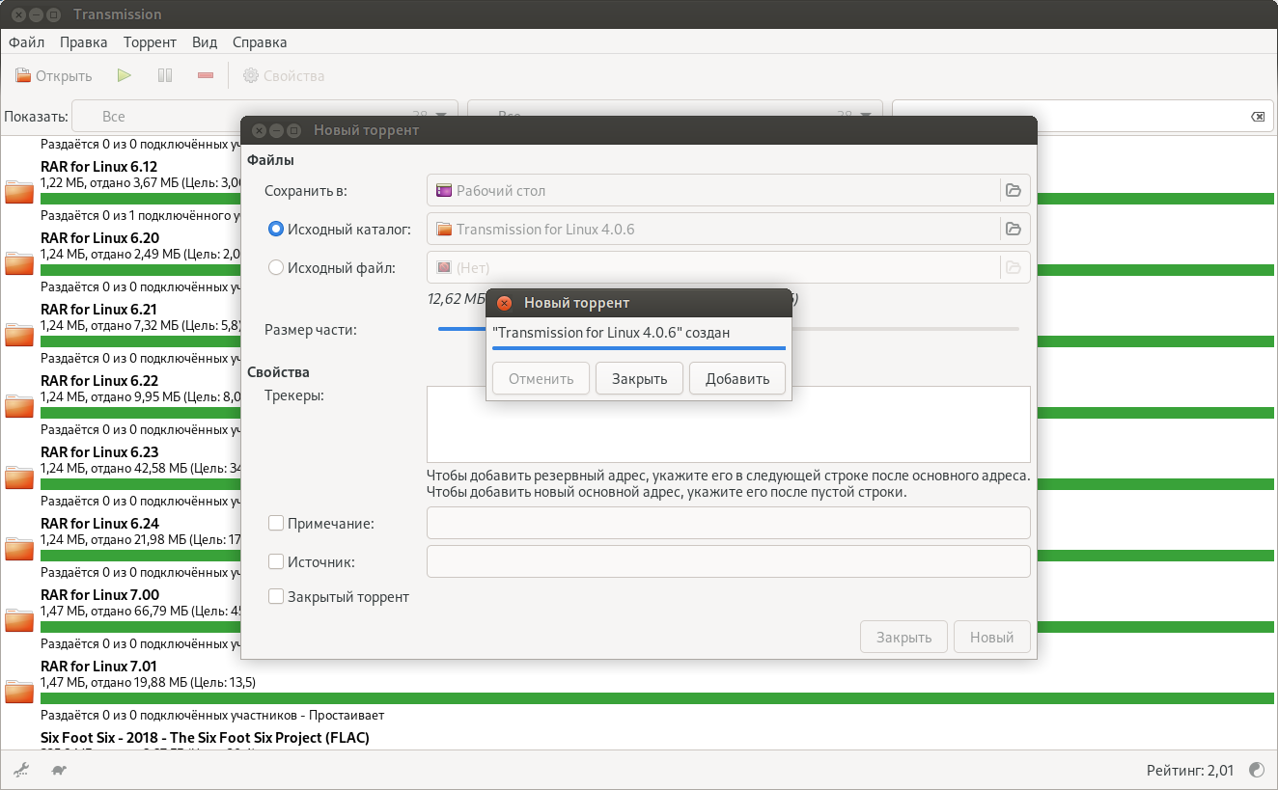Open settings via wrench icon in status bar
Viewport: 1278px width, 790px height.
[x=20, y=770]
